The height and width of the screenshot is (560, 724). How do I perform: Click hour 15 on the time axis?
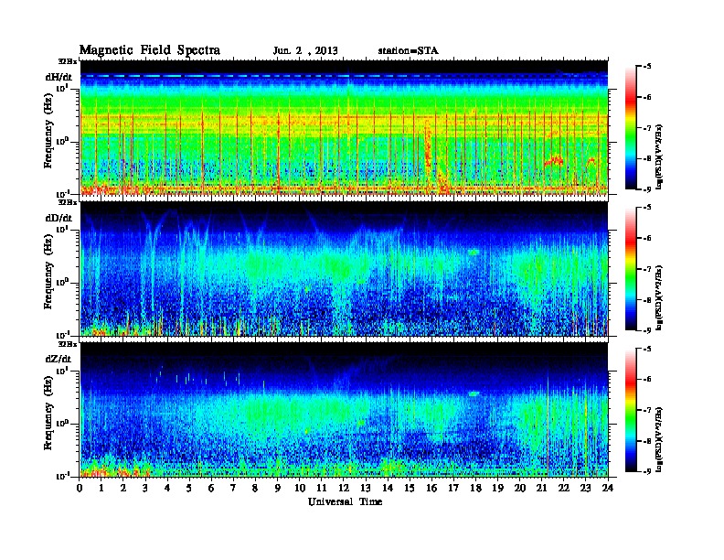pos(410,488)
